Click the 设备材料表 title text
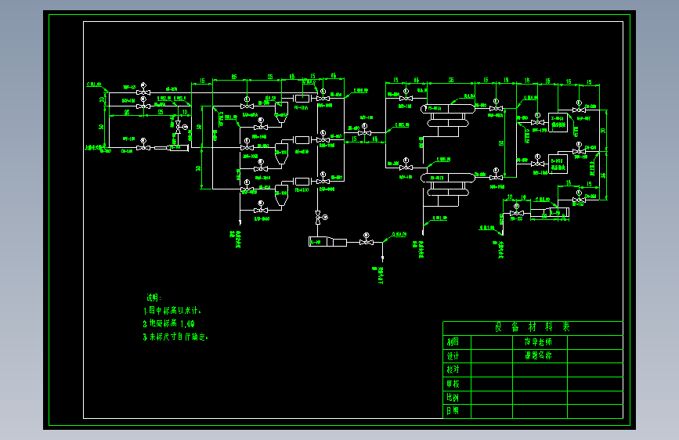 533,327
